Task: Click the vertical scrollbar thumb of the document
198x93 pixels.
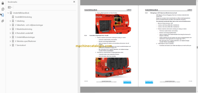Action: [x=197, y=47]
